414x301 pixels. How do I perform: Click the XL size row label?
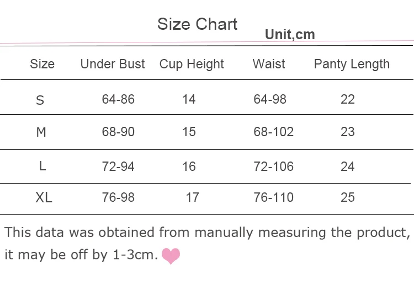(x=44, y=197)
